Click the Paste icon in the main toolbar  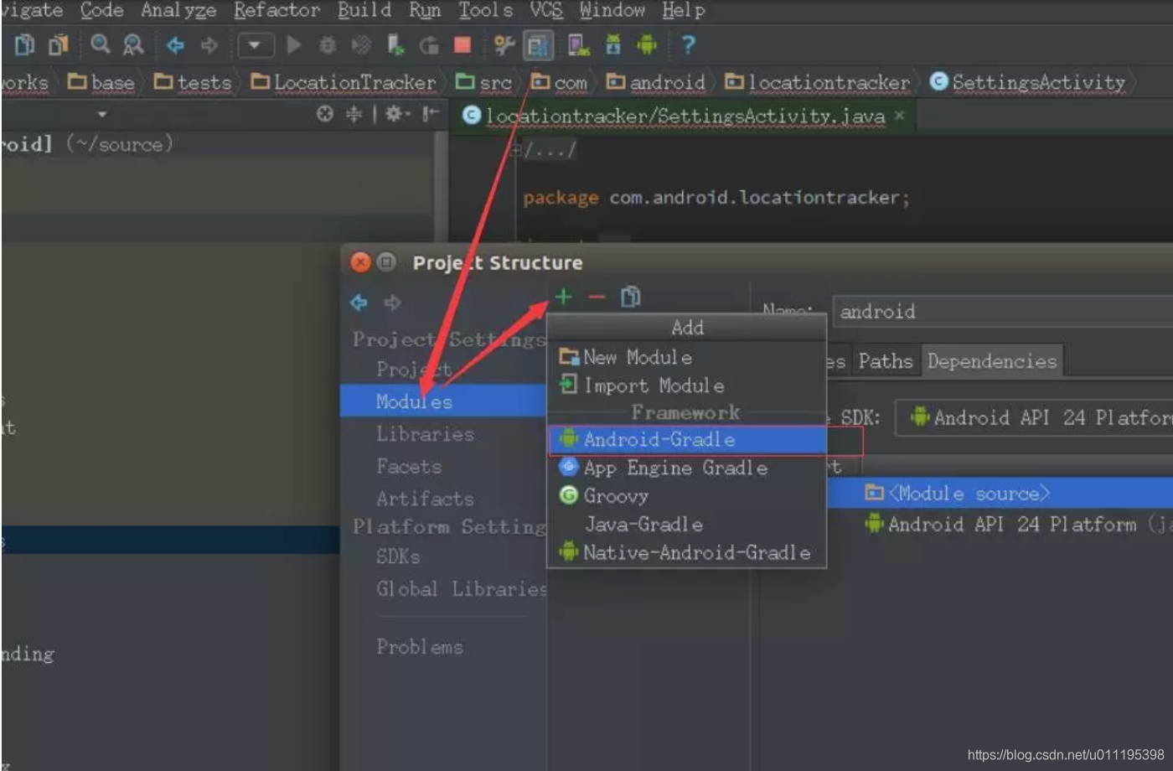click(x=58, y=44)
